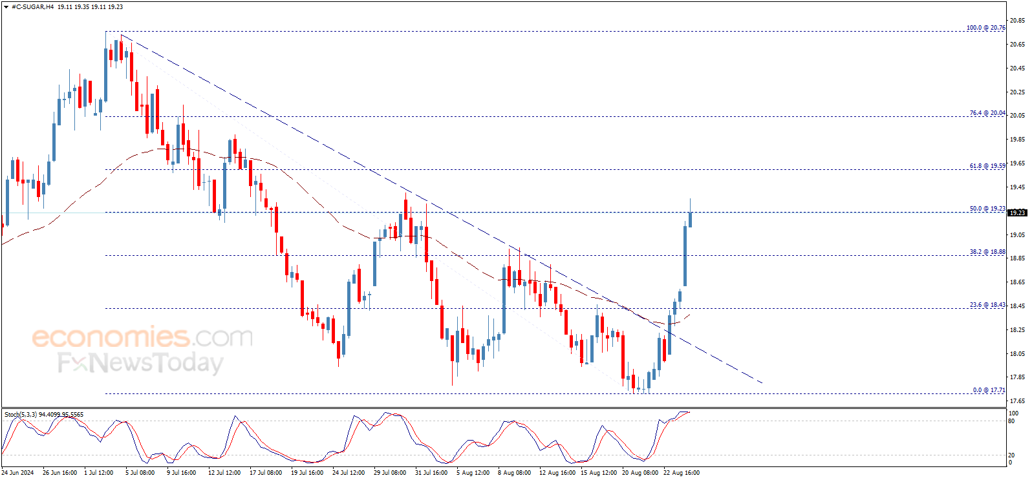1032x480 pixels.
Task: Click the 31 Jul 16:00 time label
Action: [431, 473]
